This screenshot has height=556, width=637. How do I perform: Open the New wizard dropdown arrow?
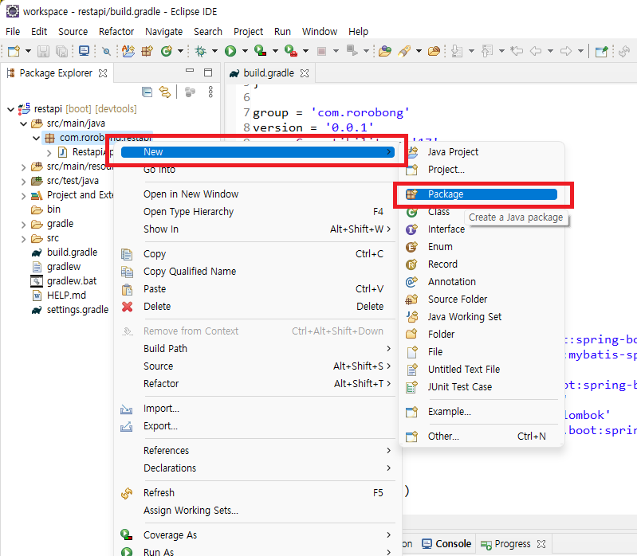pyautogui.click(x=28, y=51)
